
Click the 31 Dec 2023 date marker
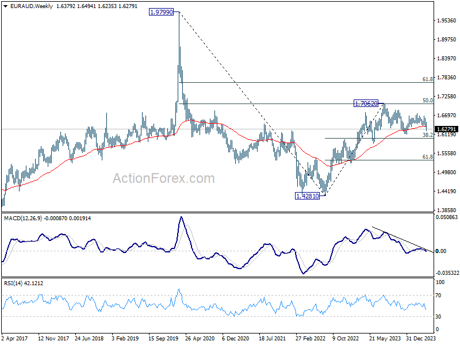421,338
